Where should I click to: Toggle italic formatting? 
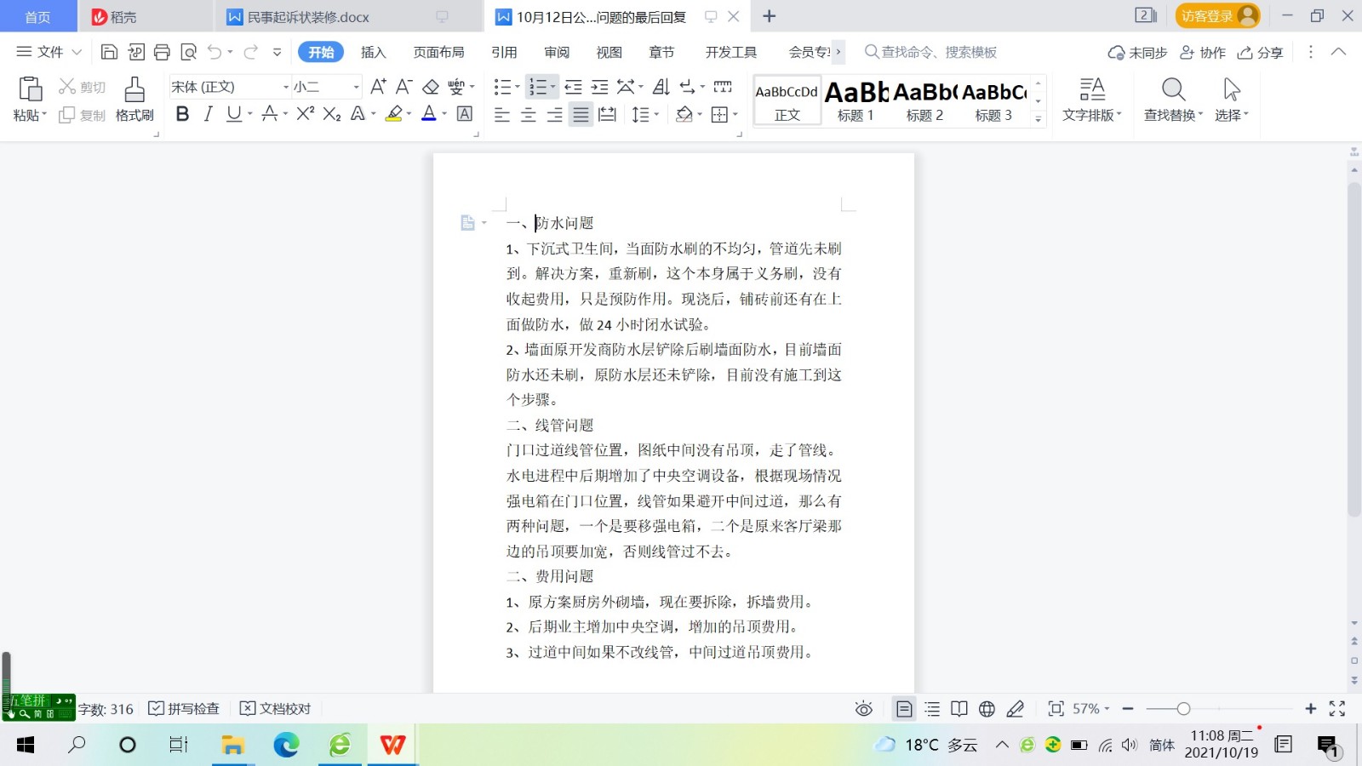click(x=208, y=114)
